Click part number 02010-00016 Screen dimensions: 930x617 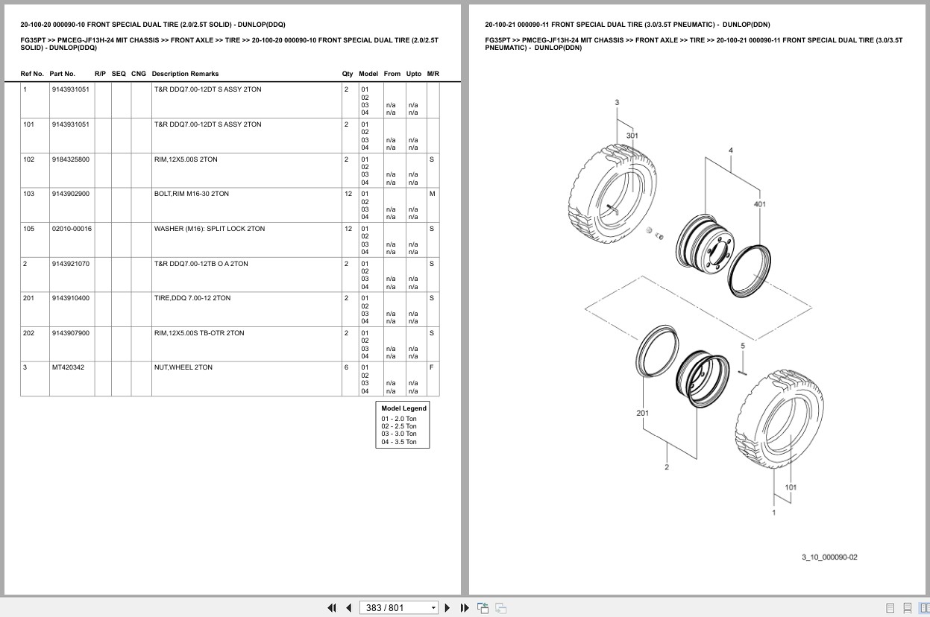point(72,229)
